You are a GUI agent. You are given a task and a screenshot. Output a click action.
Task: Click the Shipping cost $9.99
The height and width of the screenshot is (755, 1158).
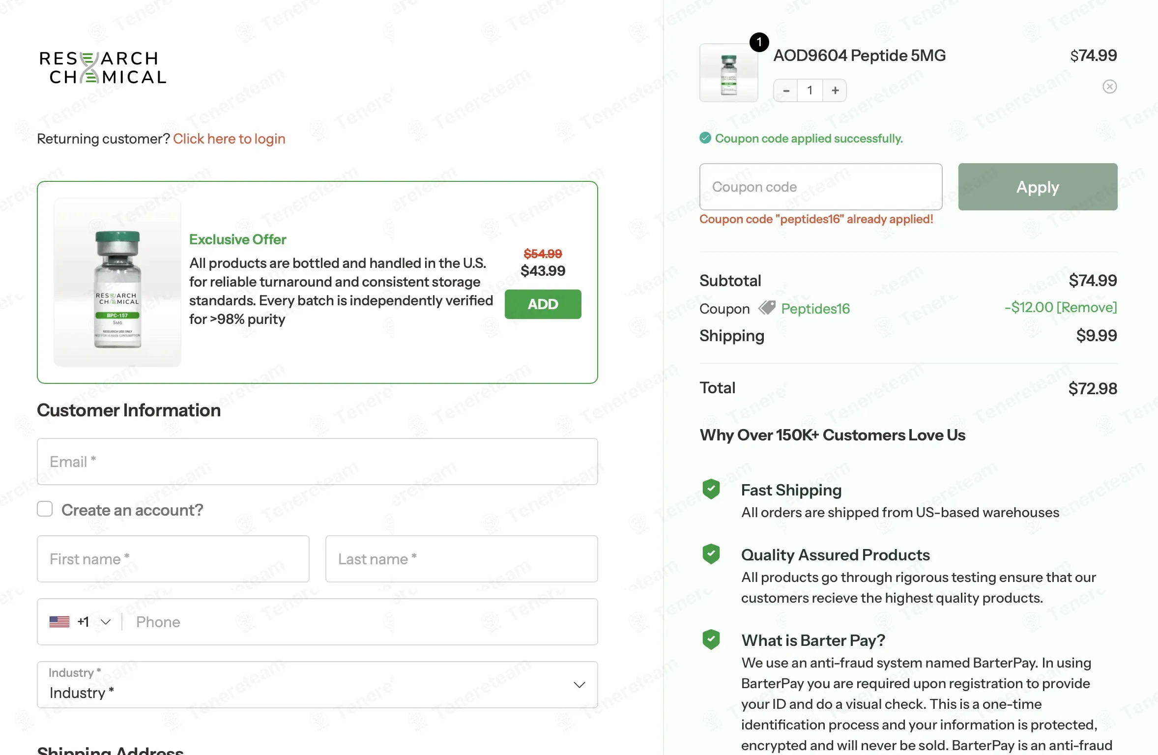(1097, 336)
